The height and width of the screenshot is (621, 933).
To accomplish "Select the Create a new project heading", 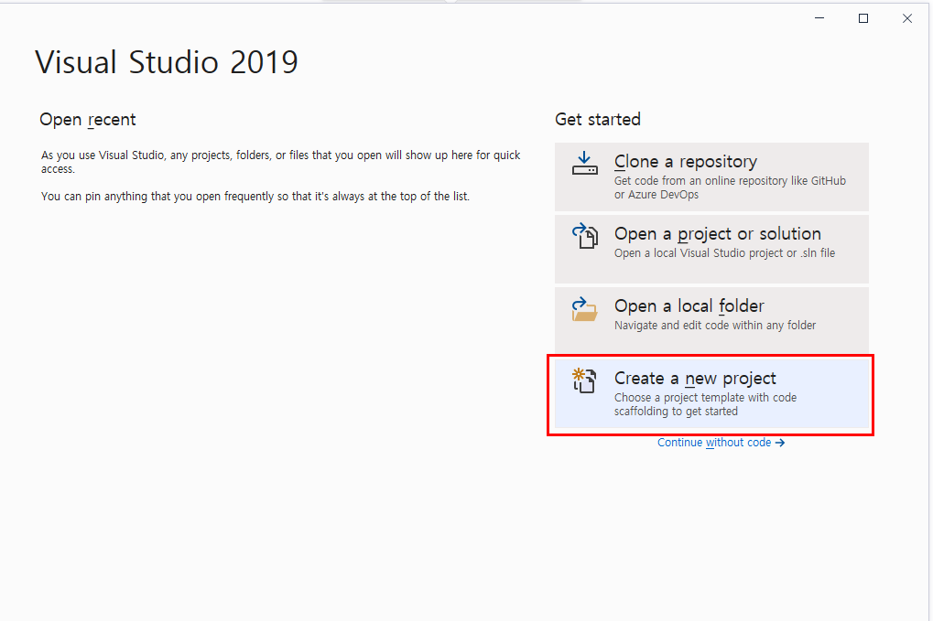I will [695, 378].
